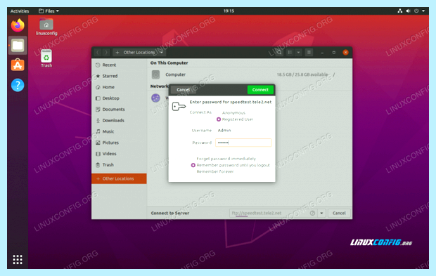The width and height of the screenshot is (436, 276).
Task: Click the Username field with Admin
Action: pos(243,130)
